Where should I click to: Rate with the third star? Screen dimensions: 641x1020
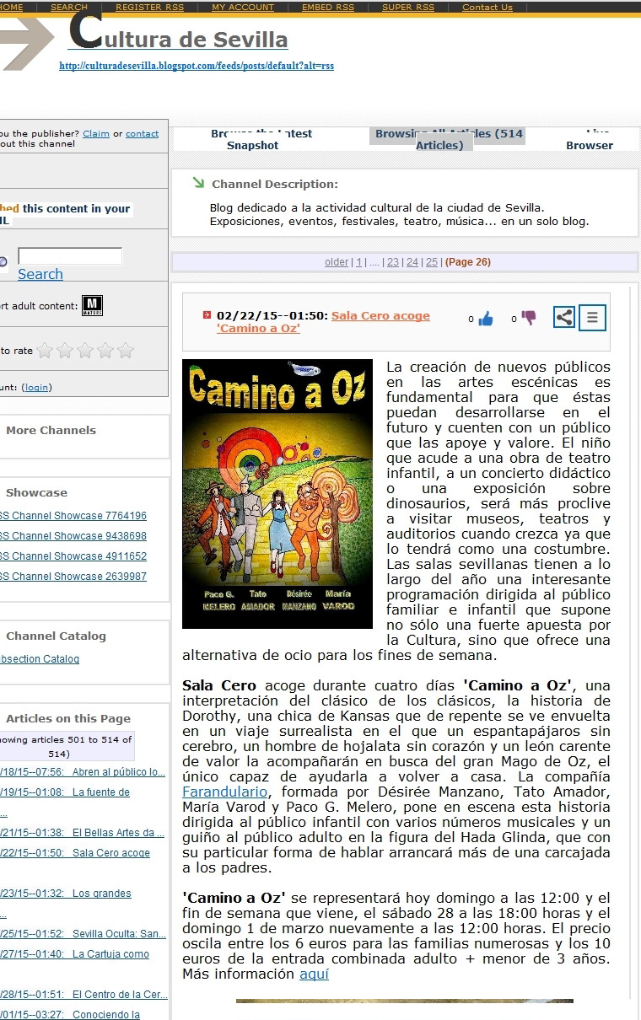pos(85,351)
